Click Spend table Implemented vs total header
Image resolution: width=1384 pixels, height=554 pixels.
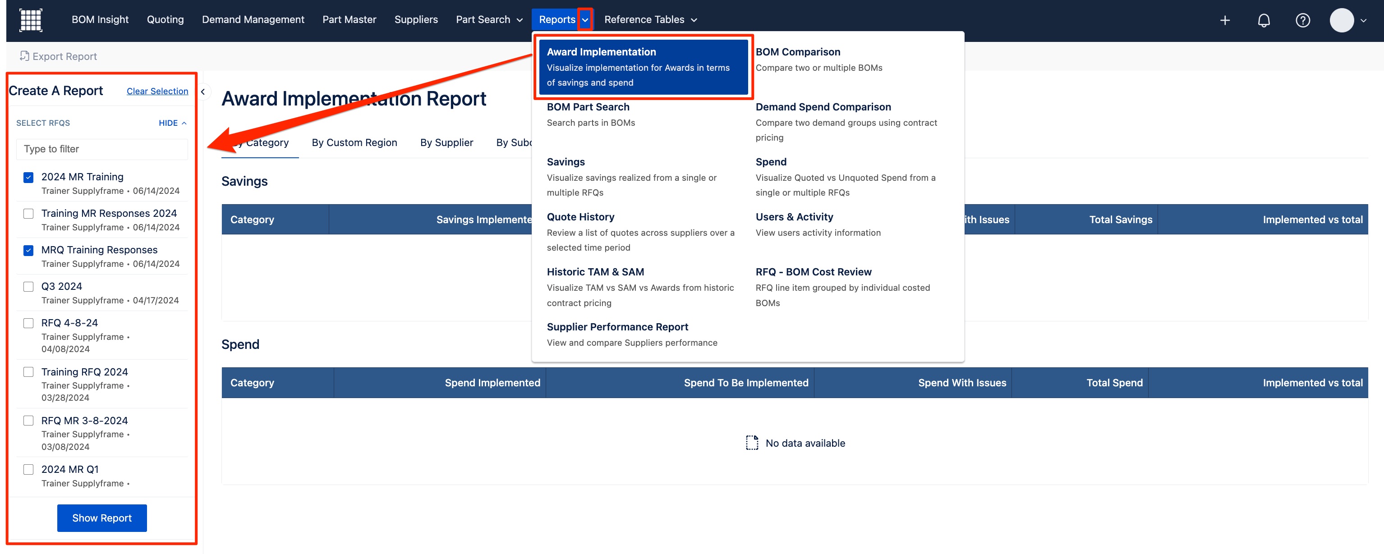[1258, 383]
